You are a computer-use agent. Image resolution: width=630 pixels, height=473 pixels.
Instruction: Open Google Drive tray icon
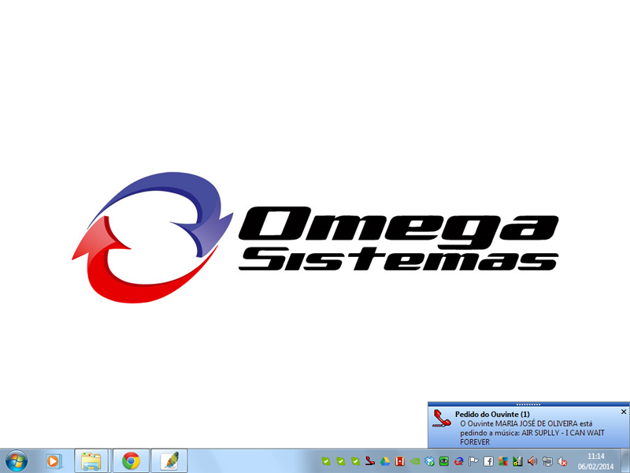(385, 461)
